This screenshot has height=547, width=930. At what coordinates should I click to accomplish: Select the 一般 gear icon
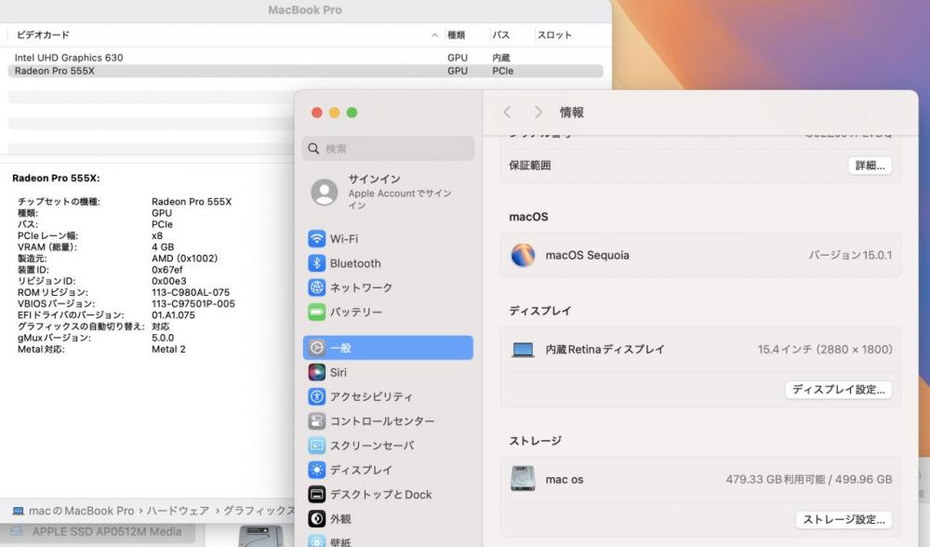pyautogui.click(x=317, y=348)
